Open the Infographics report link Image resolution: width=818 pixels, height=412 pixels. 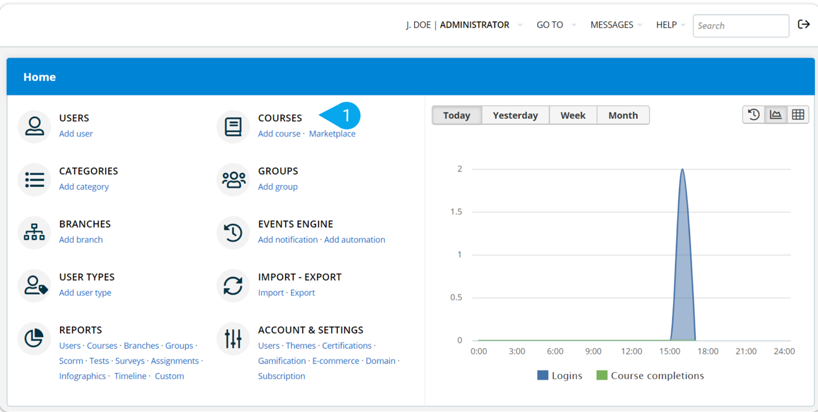click(82, 376)
